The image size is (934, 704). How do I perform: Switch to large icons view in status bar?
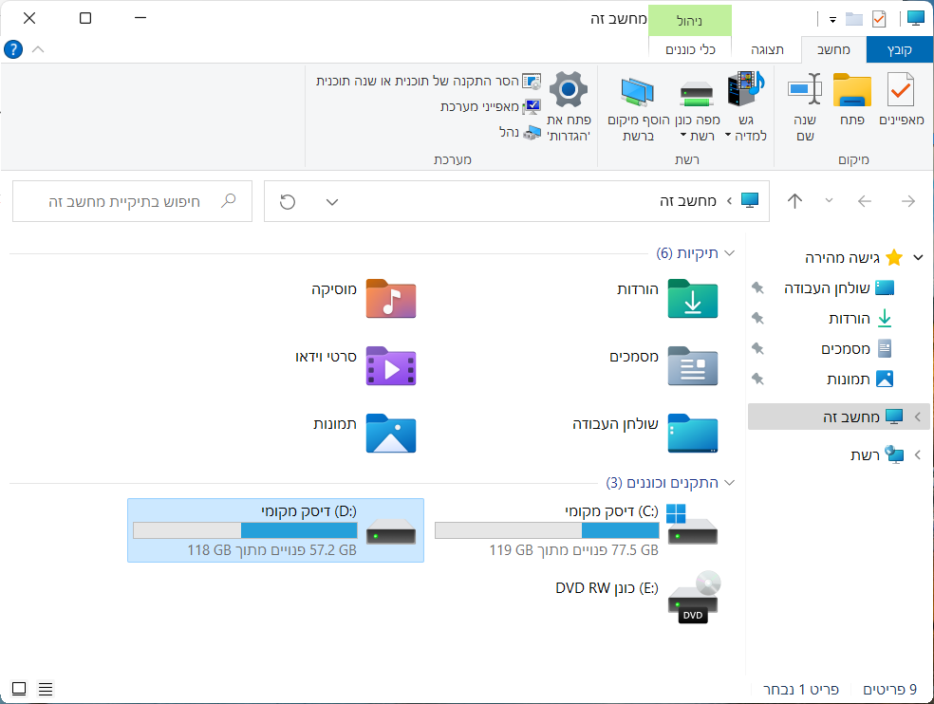[19, 689]
